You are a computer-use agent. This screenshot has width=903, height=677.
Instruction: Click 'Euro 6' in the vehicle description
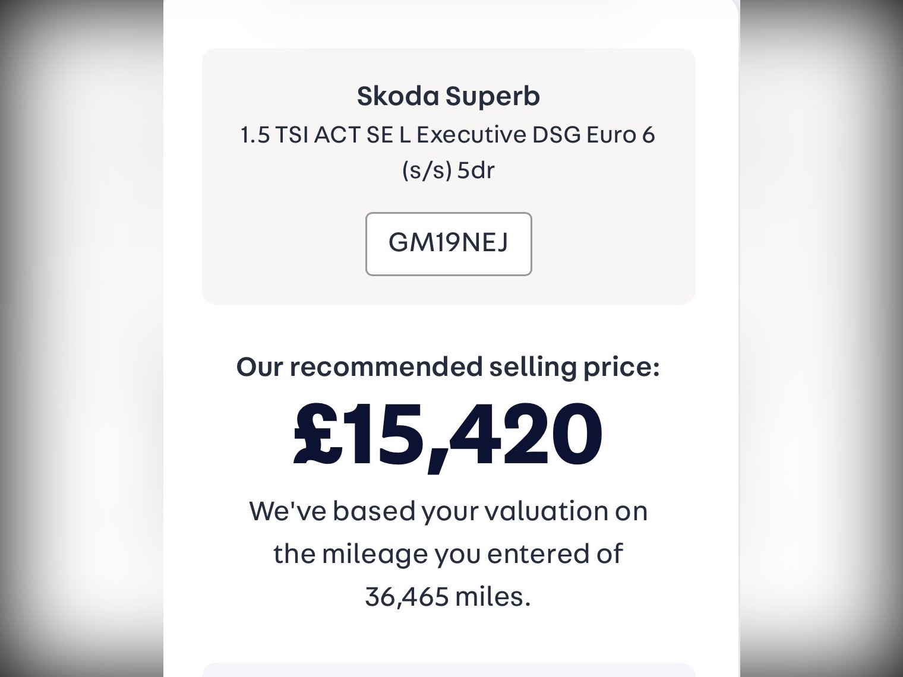click(x=621, y=135)
